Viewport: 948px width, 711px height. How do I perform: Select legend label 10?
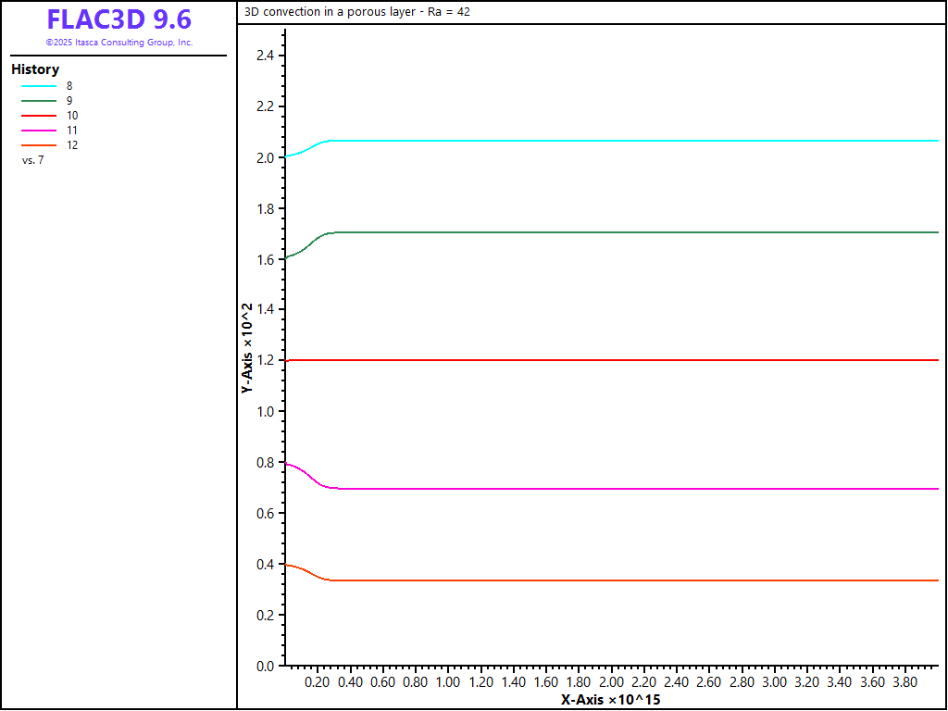point(72,116)
